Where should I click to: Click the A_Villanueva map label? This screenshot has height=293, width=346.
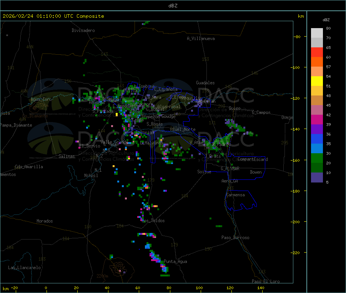tap(201, 39)
